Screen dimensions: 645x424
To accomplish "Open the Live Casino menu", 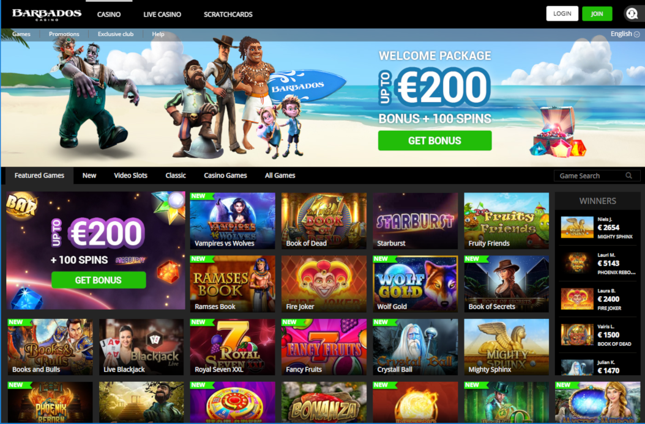I will (x=162, y=15).
